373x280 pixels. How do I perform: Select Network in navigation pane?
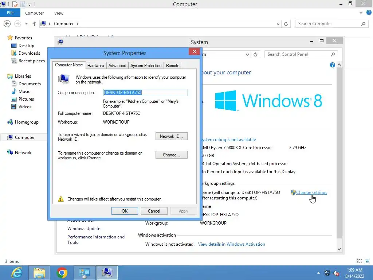(x=23, y=153)
